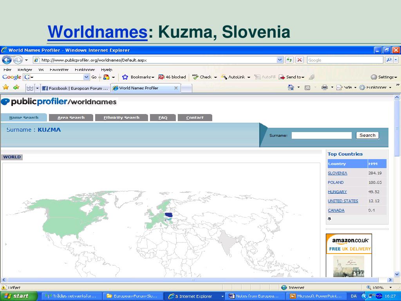Click the Search button beside Surname

pos(367,135)
